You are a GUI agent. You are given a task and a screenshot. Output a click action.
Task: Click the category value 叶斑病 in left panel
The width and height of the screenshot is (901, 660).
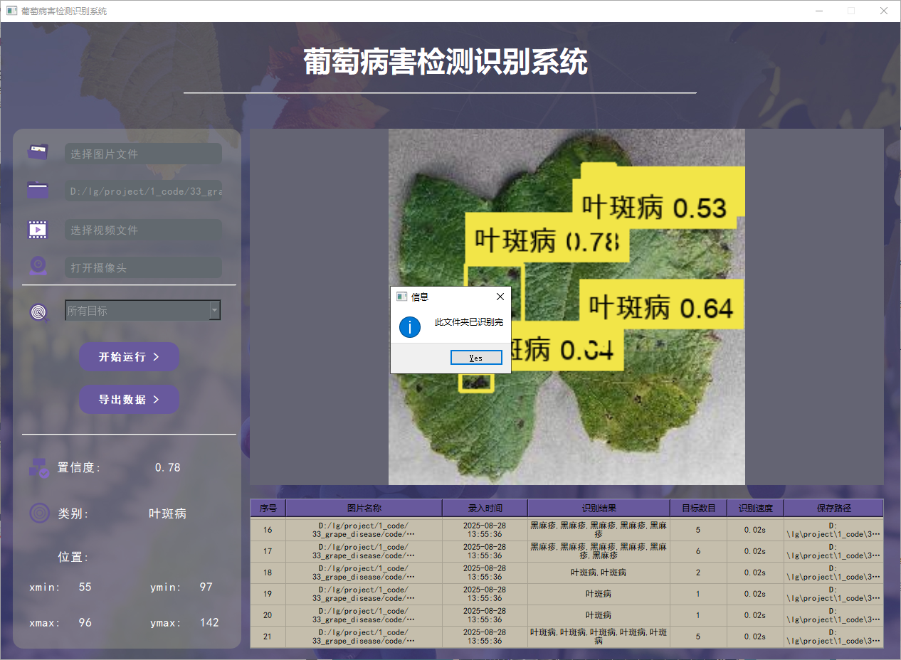167,513
